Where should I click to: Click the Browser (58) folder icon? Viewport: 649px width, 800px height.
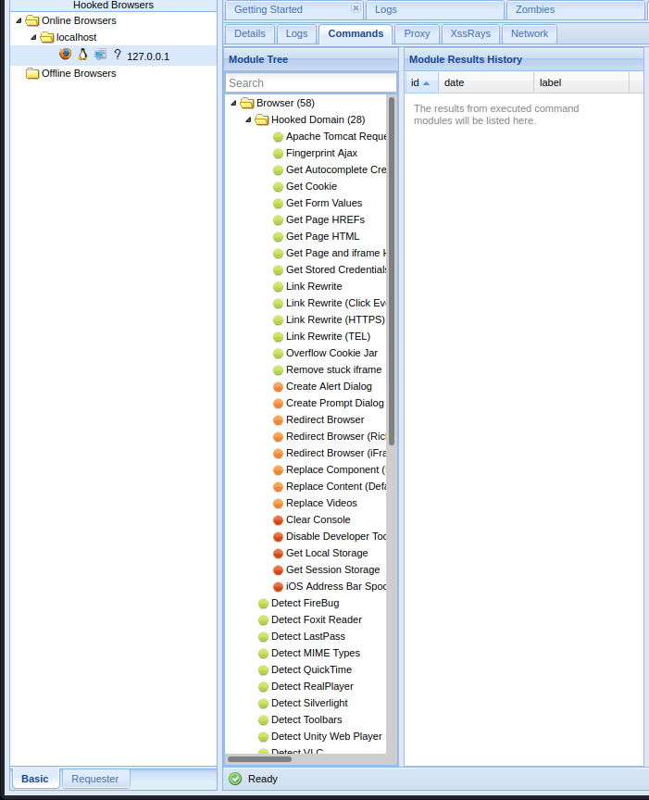[247, 103]
